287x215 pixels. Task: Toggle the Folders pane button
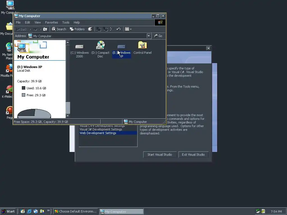pos(77,29)
